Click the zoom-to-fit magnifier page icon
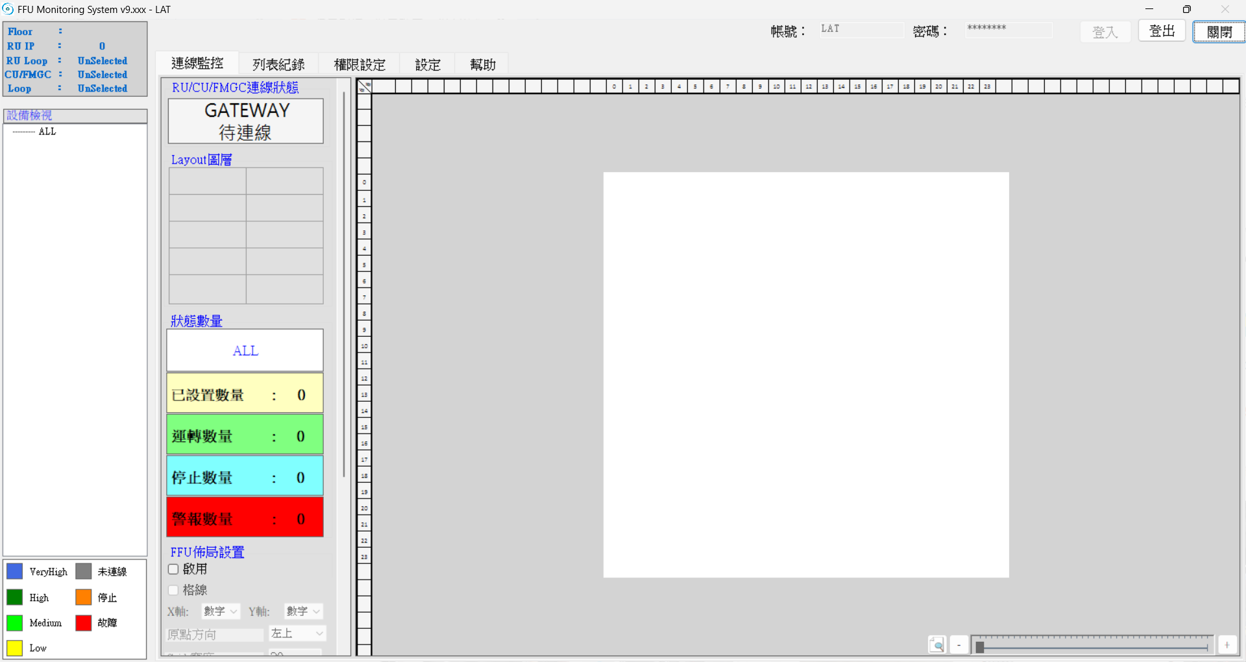Image resolution: width=1246 pixels, height=662 pixels. pyautogui.click(x=936, y=644)
